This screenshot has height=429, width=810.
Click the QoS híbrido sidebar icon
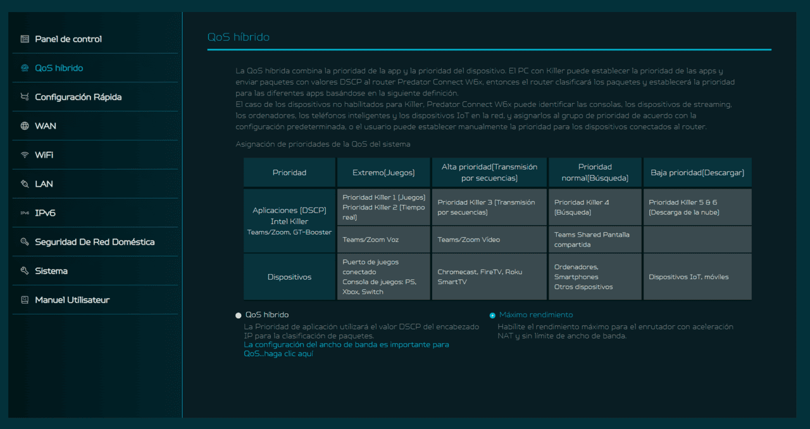click(x=25, y=68)
